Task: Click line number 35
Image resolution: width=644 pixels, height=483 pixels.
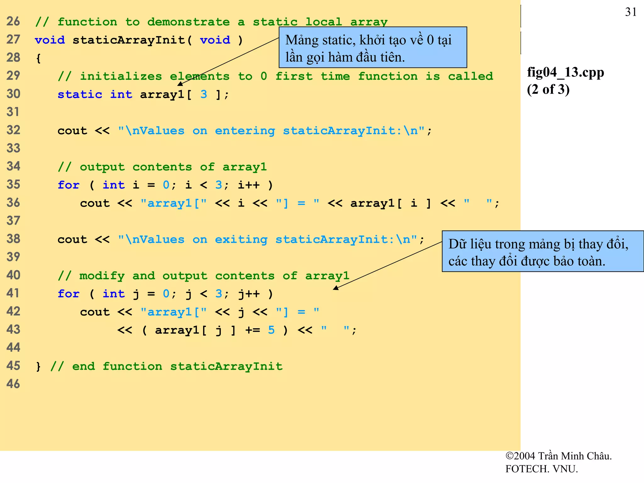Action: pyautogui.click(x=13, y=185)
